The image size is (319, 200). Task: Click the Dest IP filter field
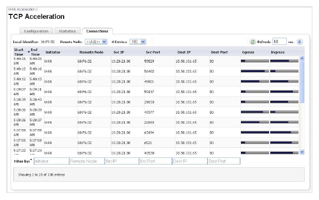pos(189,161)
